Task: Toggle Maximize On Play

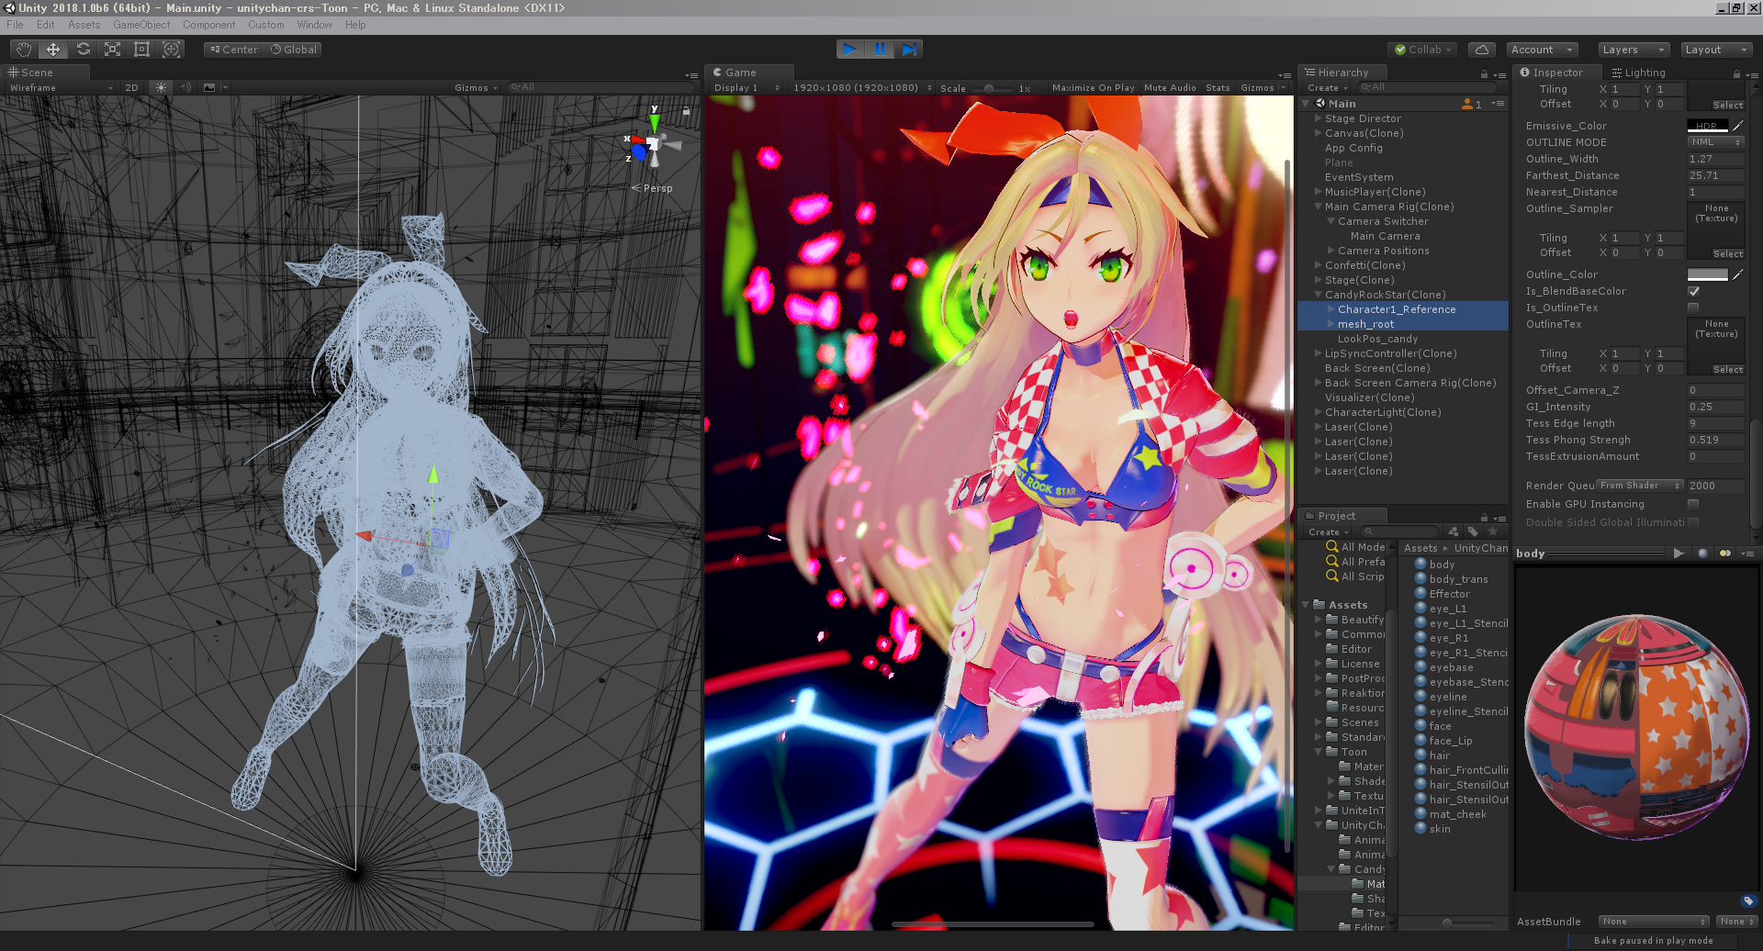Action: pos(1093,88)
